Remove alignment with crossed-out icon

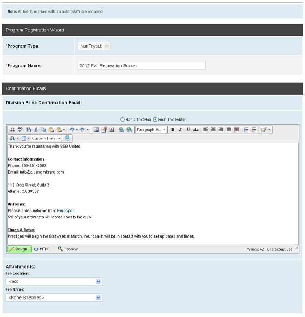pos(236,130)
